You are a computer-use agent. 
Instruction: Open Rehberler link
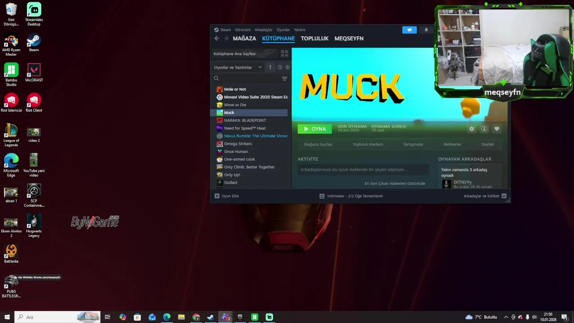click(x=452, y=144)
